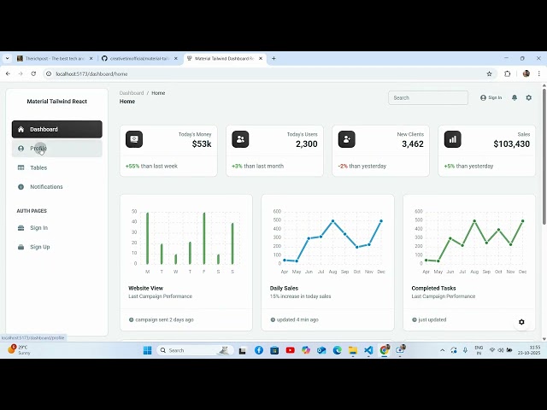Open Sign Up under Auth Pages
547x410 pixels.
point(57,247)
